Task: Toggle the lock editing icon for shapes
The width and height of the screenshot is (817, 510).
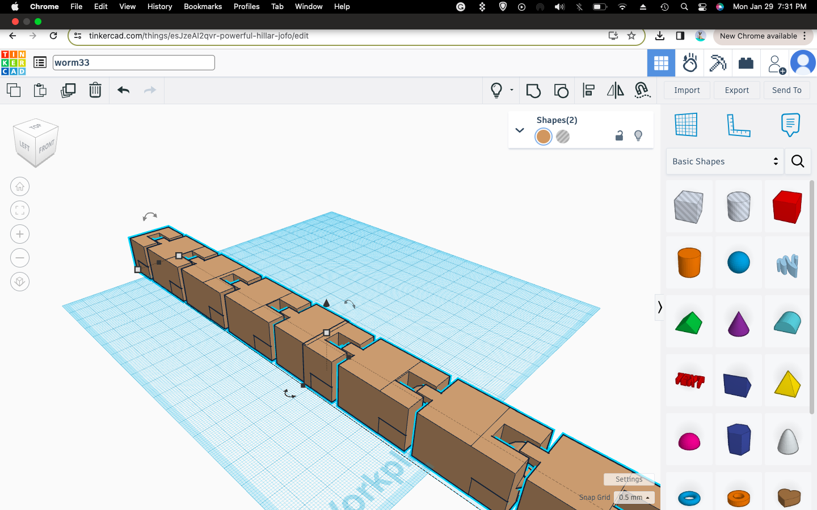Action: (620, 136)
